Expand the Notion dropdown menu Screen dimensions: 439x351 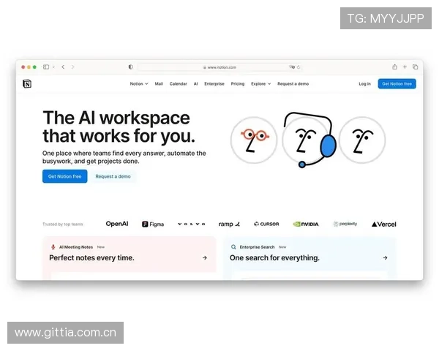[138, 83]
